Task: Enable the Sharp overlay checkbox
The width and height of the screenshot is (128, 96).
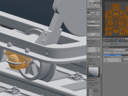Action: pyautogui.click(x=95, y=90)
